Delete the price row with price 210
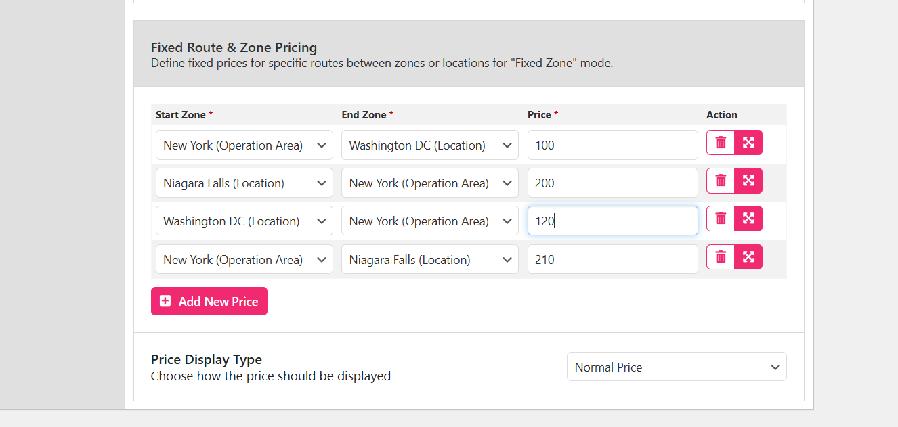 point(721,257)
